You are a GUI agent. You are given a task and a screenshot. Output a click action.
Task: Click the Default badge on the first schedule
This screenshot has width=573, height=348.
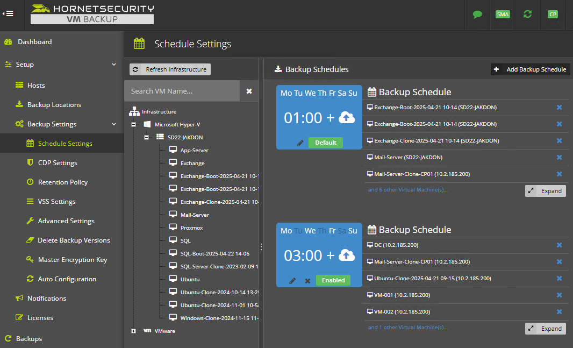click(x=325, y=142)
